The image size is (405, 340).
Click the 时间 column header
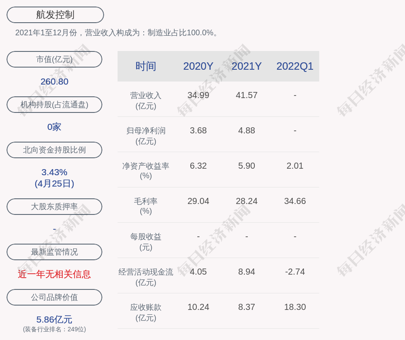pos(146,66)
